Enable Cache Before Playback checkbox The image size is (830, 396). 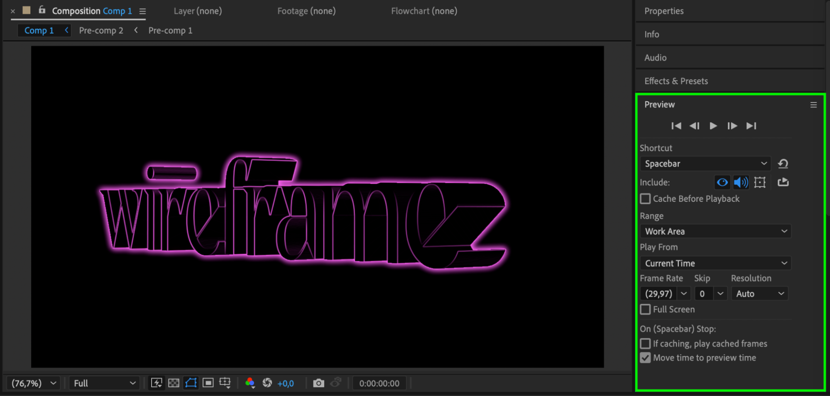(x=645, y=199)
